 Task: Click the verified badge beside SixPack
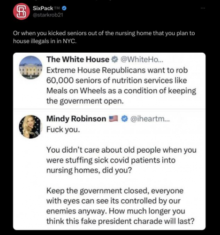click(64, 8)
